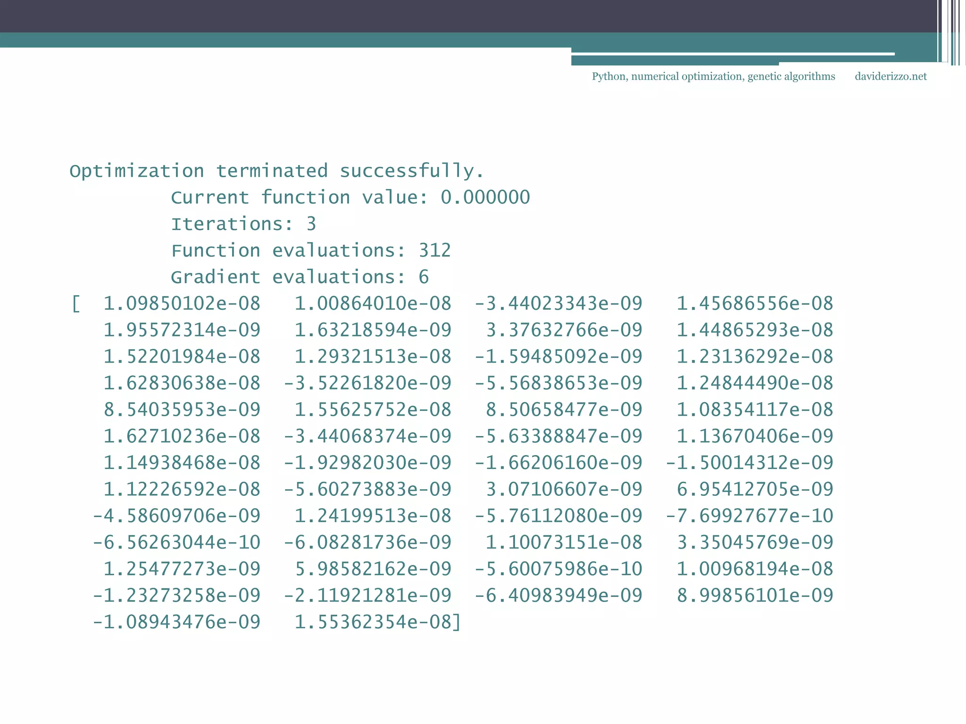Click the value 1.09850102e-08
The height and width of the screenshot is (724, 966).
coord(182,304)
